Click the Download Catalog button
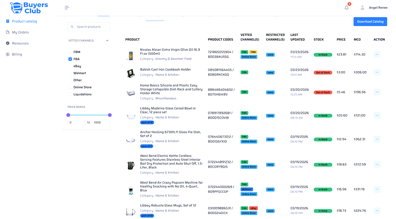Viewport: 396px width, 219px height. click(x=370, y=21)
